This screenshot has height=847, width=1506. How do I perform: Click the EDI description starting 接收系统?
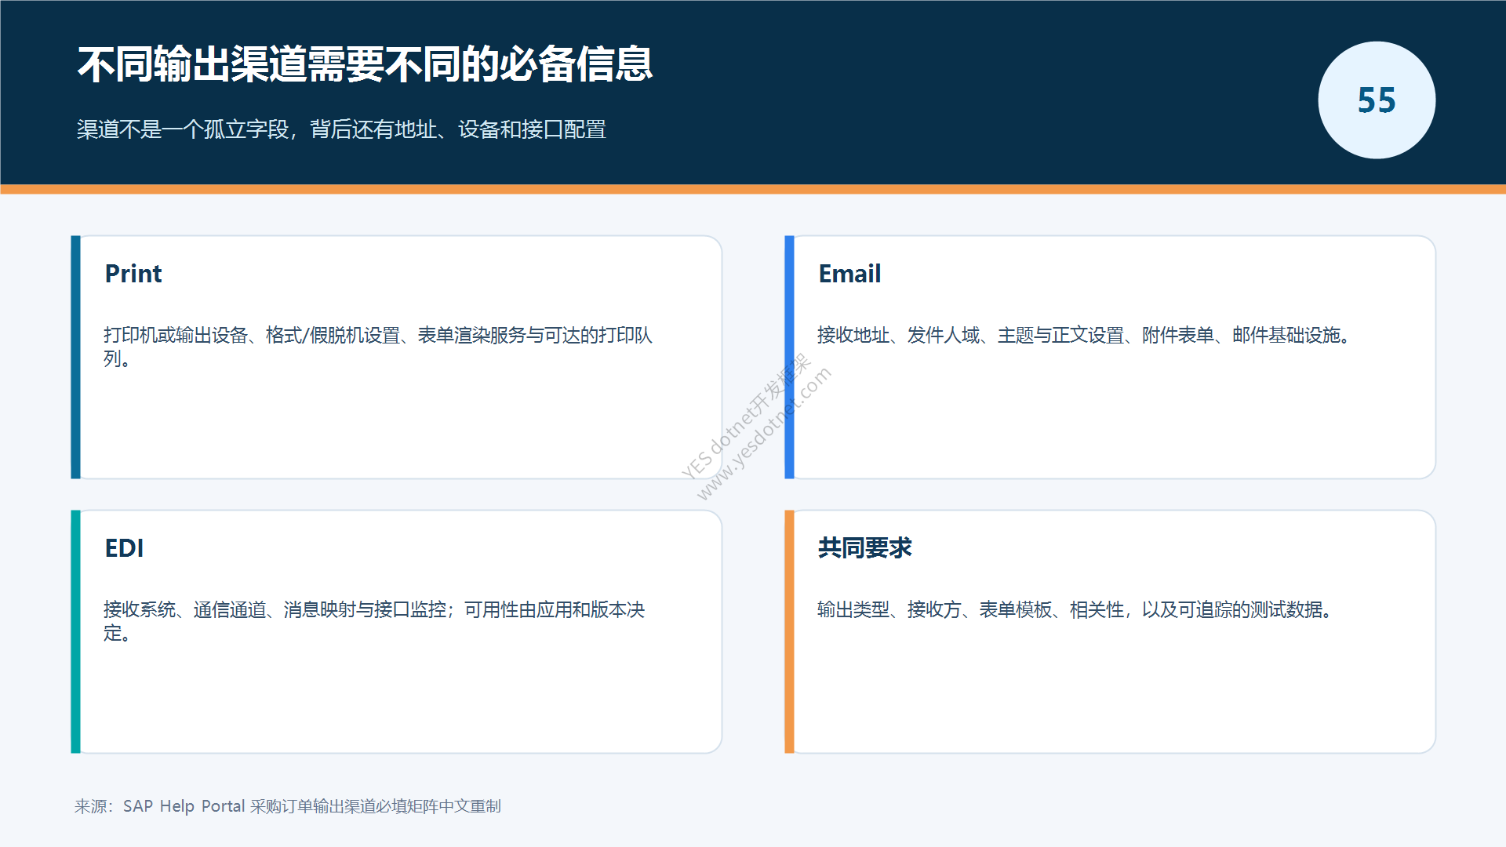(x=374, y=621)
